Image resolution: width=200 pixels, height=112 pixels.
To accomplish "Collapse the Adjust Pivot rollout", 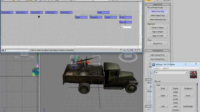I will pos(157,4).
